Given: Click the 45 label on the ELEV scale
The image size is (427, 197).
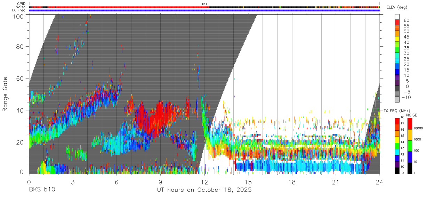Looking at the screenshot, I should click(x=406, y=37).
